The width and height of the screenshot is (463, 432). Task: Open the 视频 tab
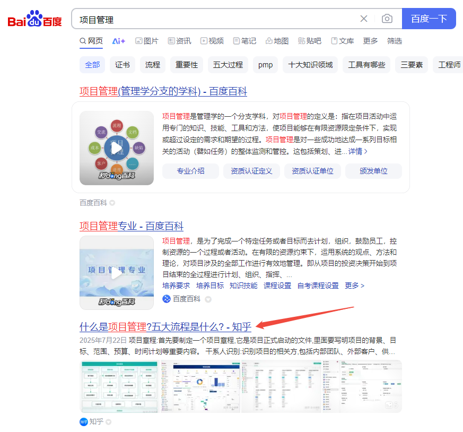point(212,41)
